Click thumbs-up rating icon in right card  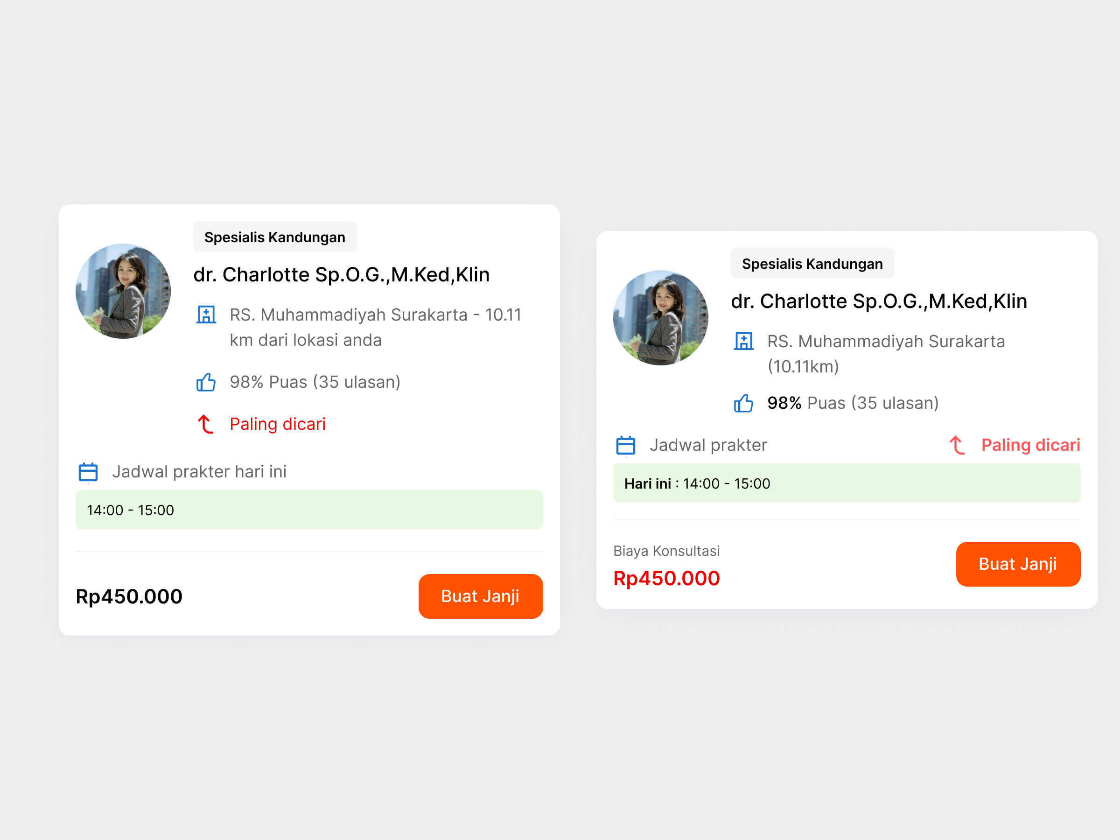(x=743, y=404)
